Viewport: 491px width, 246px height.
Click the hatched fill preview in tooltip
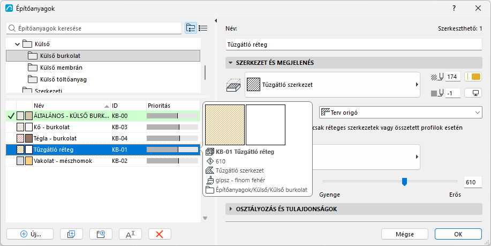point(225,125)
